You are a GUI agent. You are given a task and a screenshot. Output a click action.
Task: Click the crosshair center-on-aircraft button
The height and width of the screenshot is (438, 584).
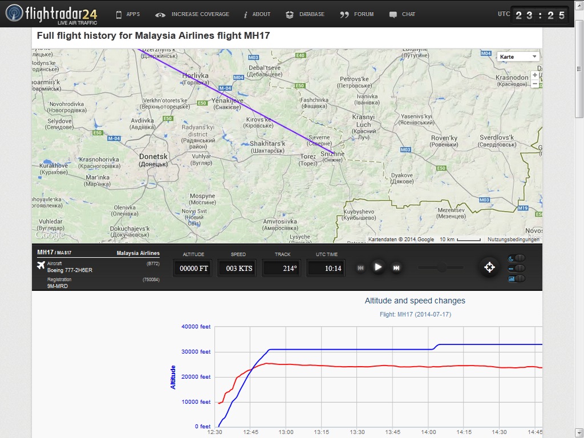489,267
